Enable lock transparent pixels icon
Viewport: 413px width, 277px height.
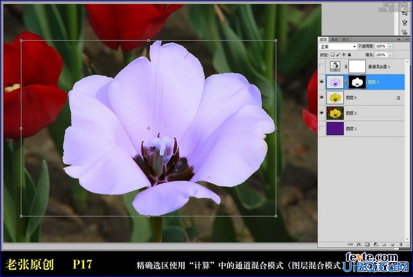pyautogui.click(x=332, y=54)
